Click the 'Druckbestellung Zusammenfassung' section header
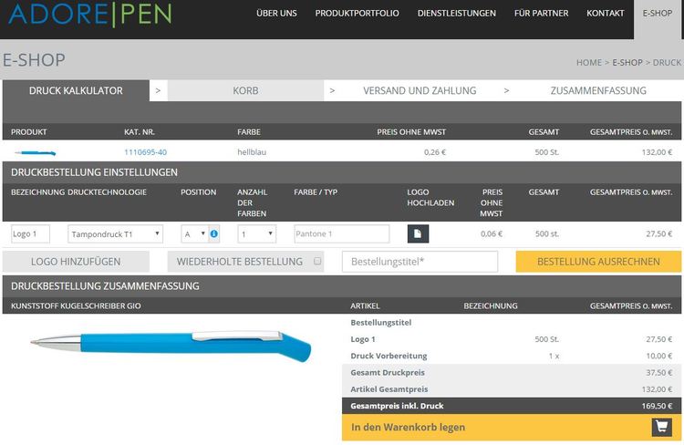The image size is (684, 445). 105,285
